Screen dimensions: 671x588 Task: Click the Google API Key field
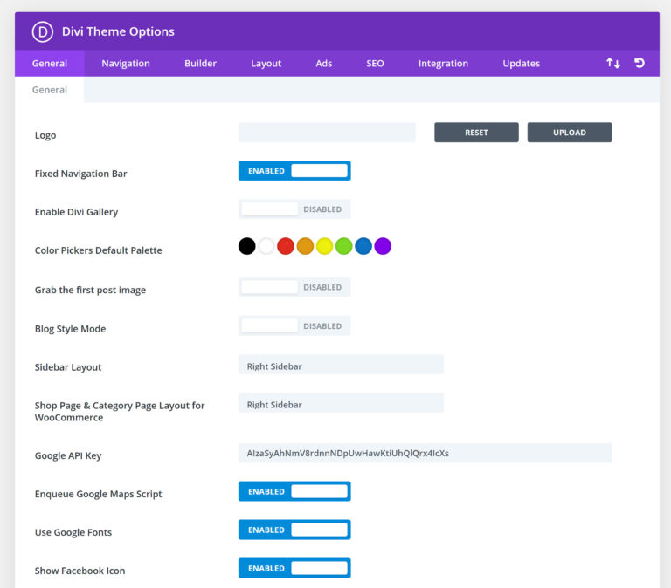(425, 453)
